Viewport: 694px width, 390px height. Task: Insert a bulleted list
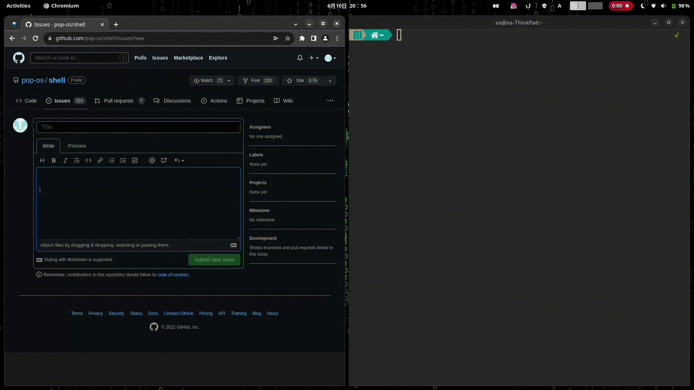point(112,160)
